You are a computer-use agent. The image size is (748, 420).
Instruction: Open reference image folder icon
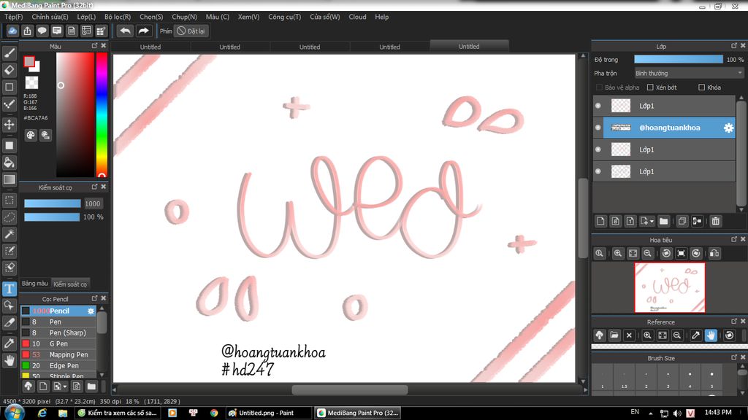coord(614,335)
